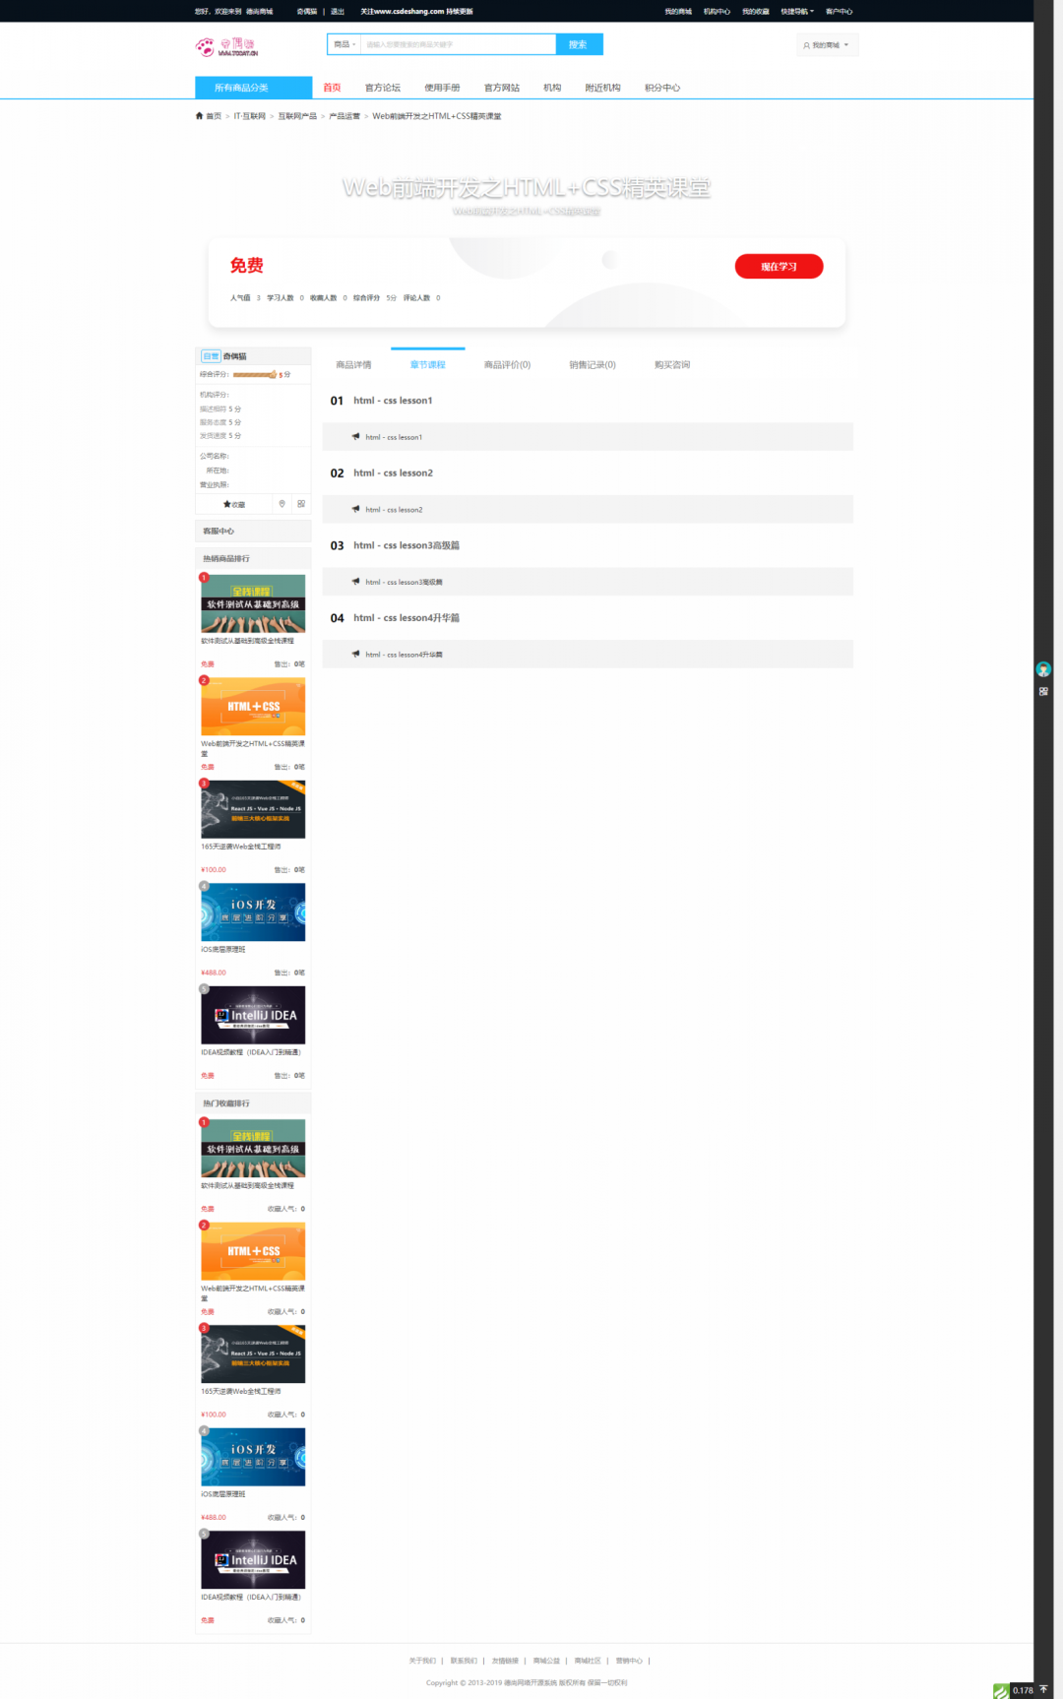This screenshot has height=1699, width=1063.
Task: Select 官方论坛 in navigation bar
Action: tap(383, 88)
